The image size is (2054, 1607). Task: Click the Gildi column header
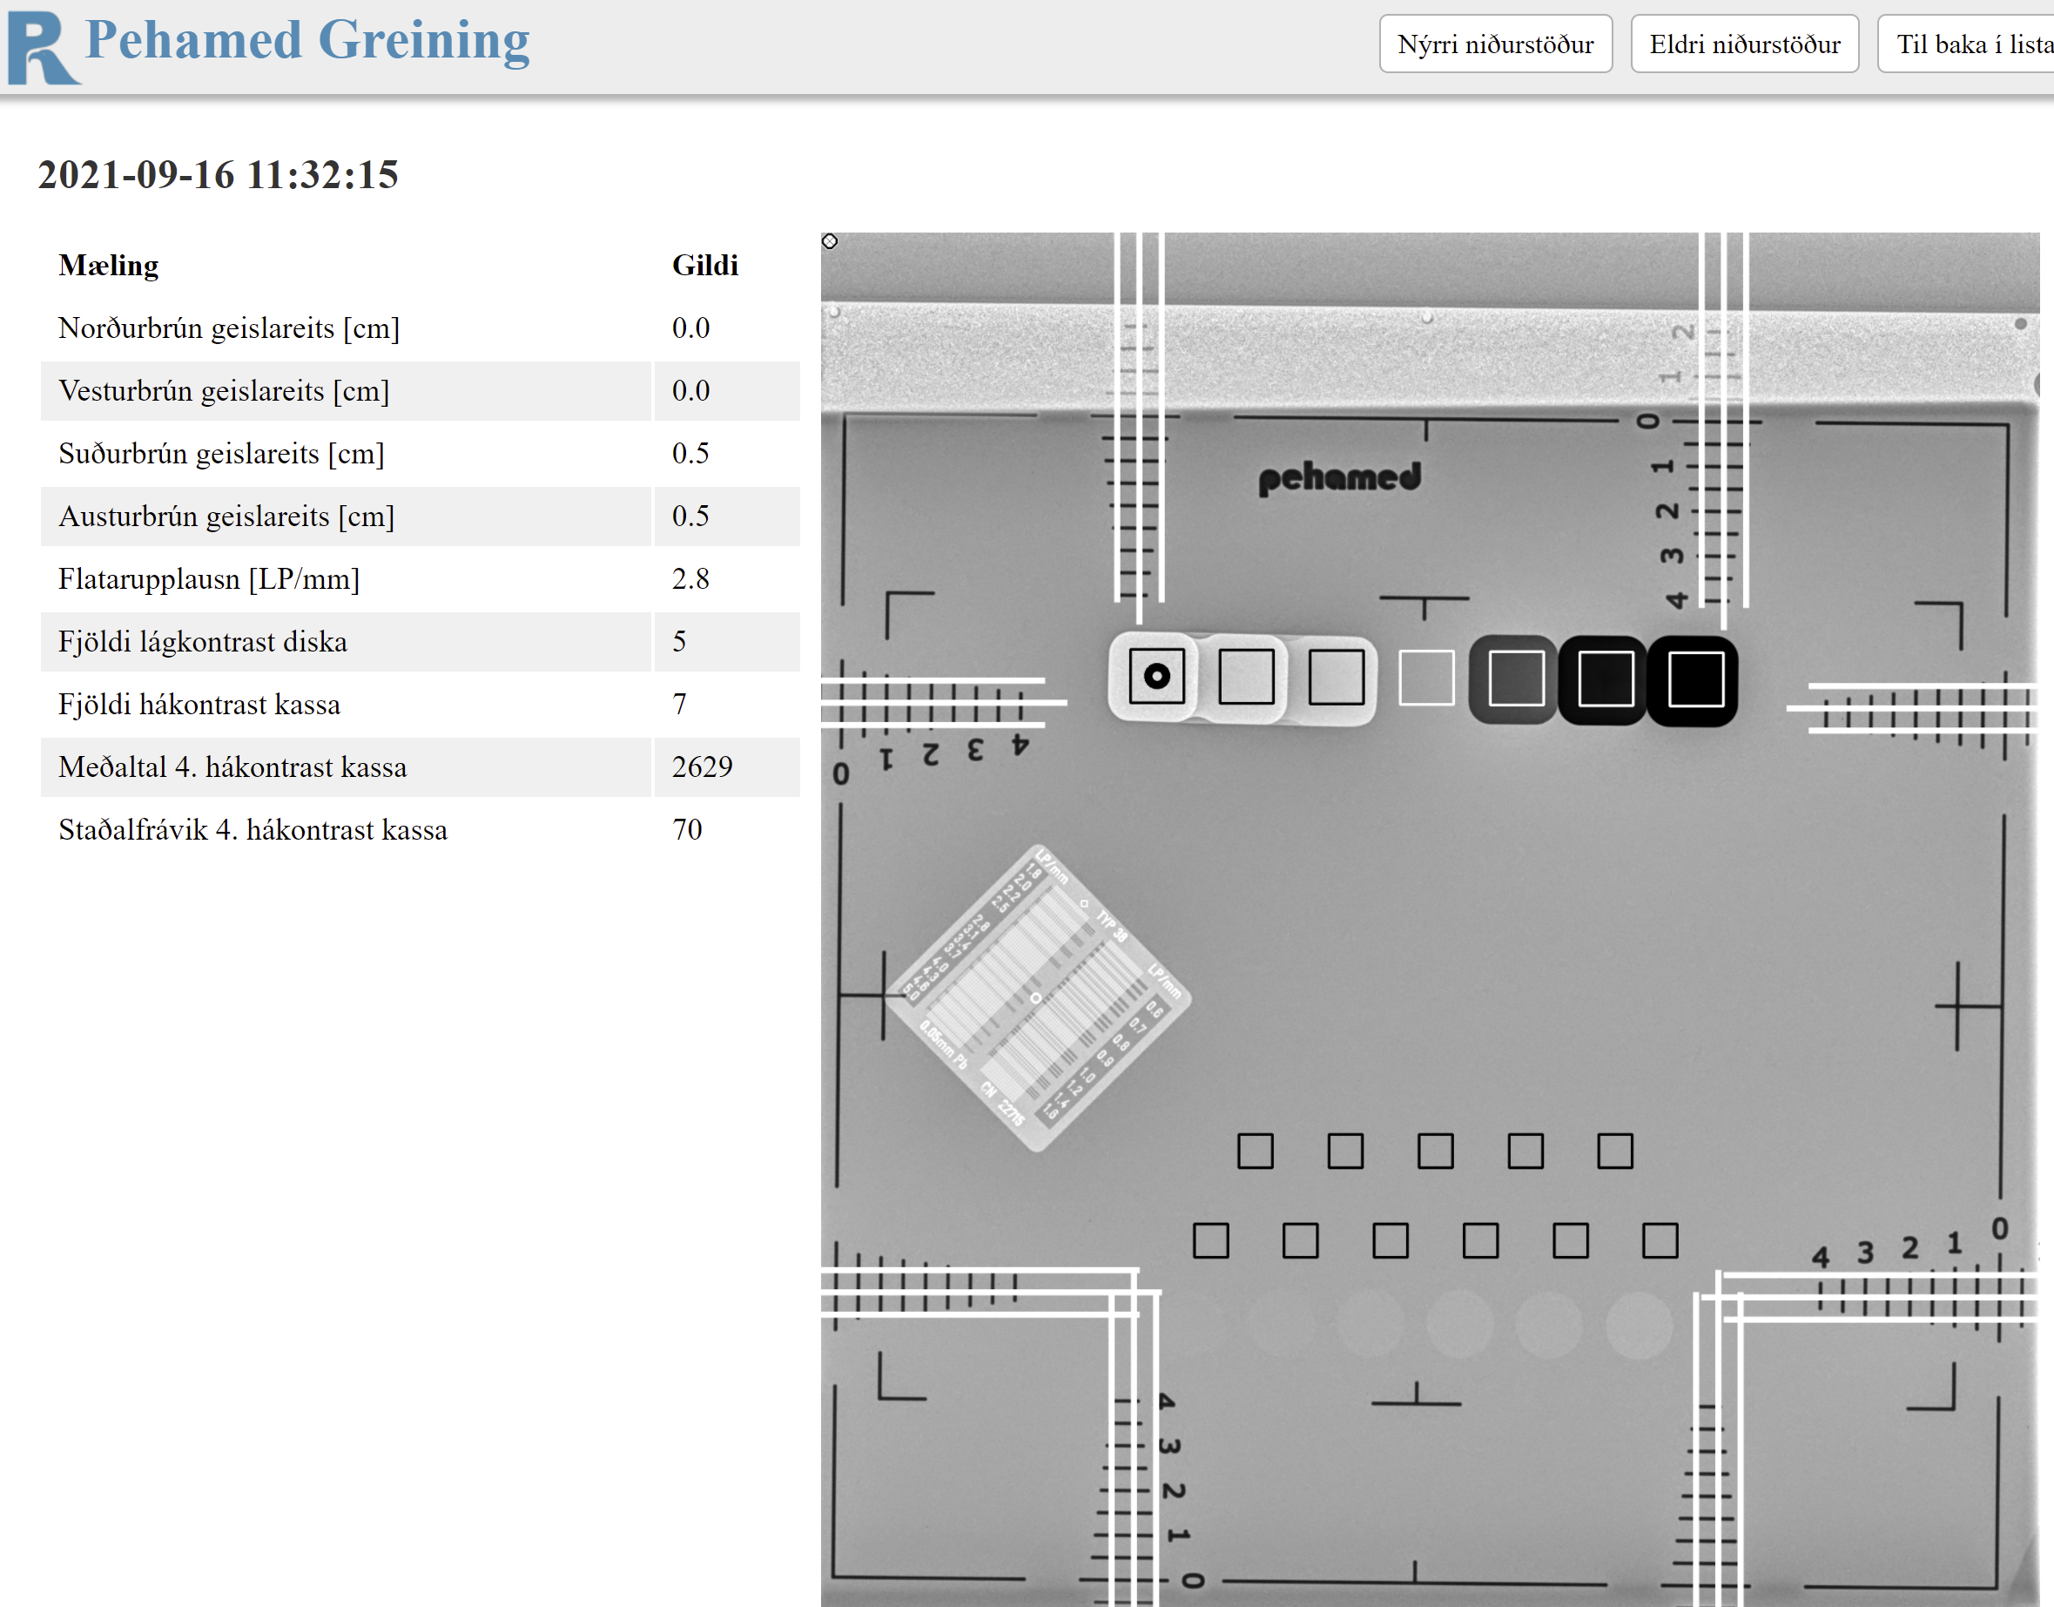[x=704, y=266]
